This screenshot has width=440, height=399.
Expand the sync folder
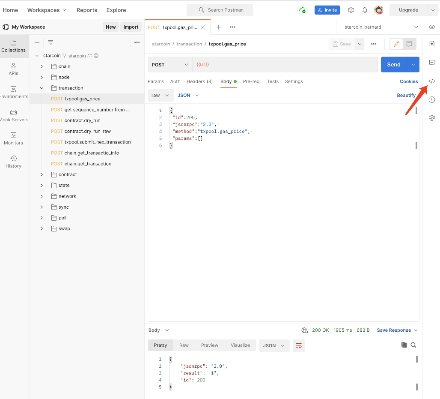coord(42,207)
